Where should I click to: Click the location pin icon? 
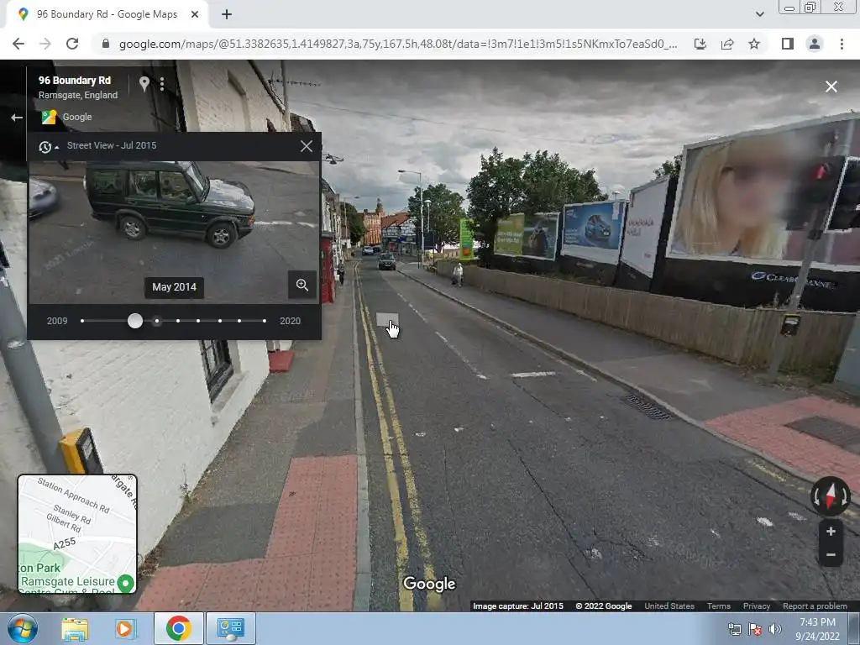point(144,84)
